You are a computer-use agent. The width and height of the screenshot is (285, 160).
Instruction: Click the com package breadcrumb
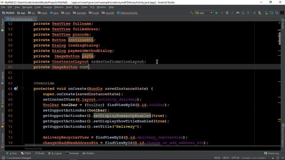click(x=65, y=13)
